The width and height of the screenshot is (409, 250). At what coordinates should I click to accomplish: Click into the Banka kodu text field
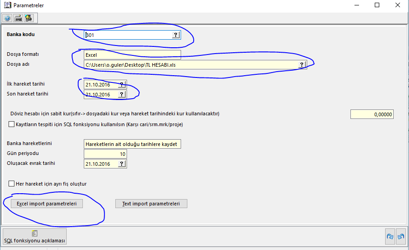click(128, 35)
